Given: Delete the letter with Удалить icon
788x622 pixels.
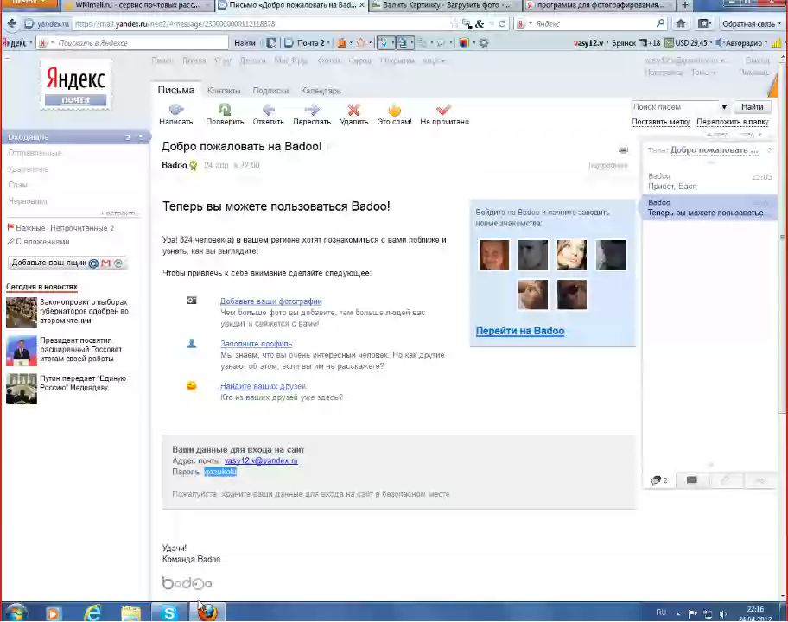Looking at the screenshot, I should pos(353,109).
